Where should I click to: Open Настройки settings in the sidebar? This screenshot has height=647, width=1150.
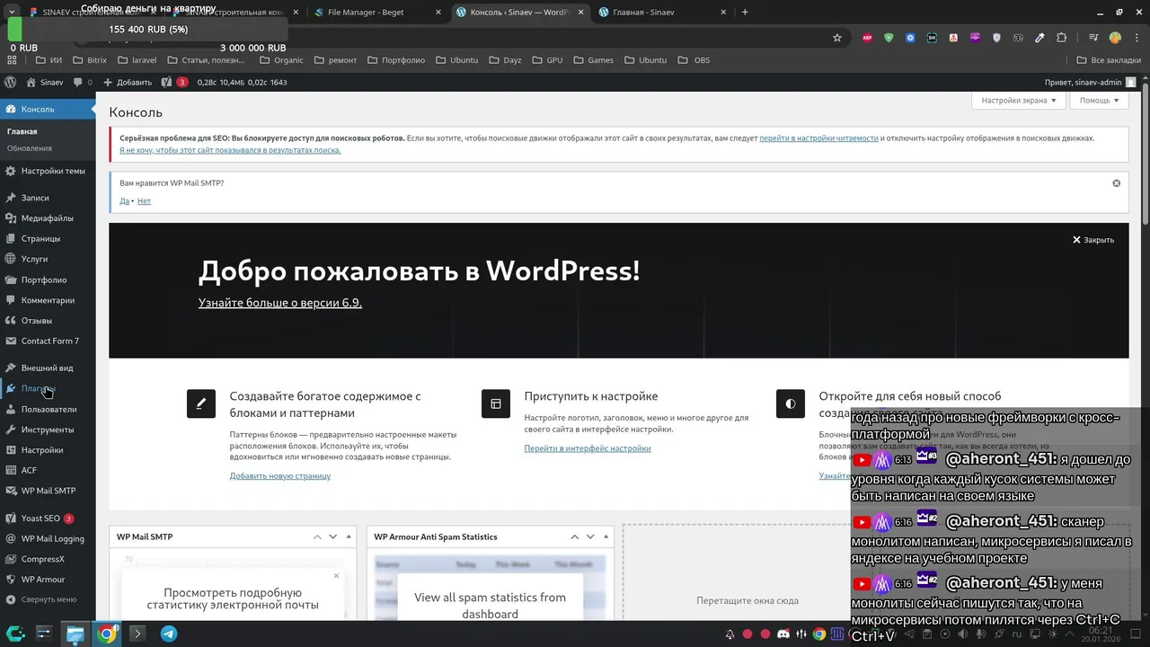click(48, 450)
